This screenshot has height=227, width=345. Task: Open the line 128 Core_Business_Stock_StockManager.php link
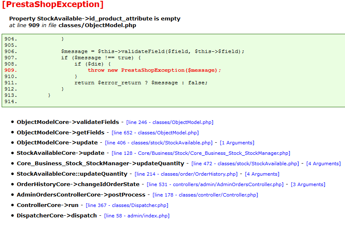201,153
